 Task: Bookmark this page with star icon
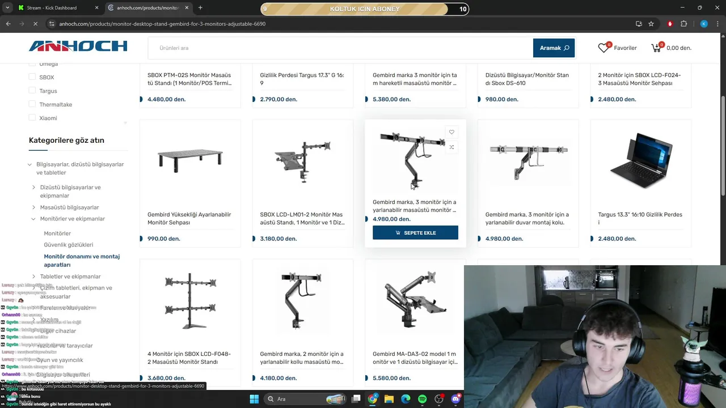(651, 24)
